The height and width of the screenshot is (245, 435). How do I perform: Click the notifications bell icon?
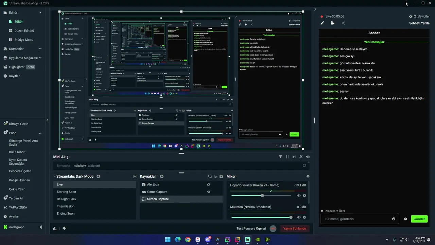coord(64,229)
